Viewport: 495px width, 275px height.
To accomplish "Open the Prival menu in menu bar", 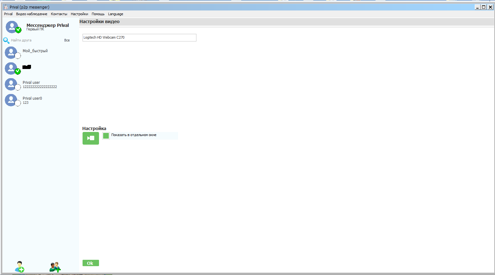I will point(8,14).
